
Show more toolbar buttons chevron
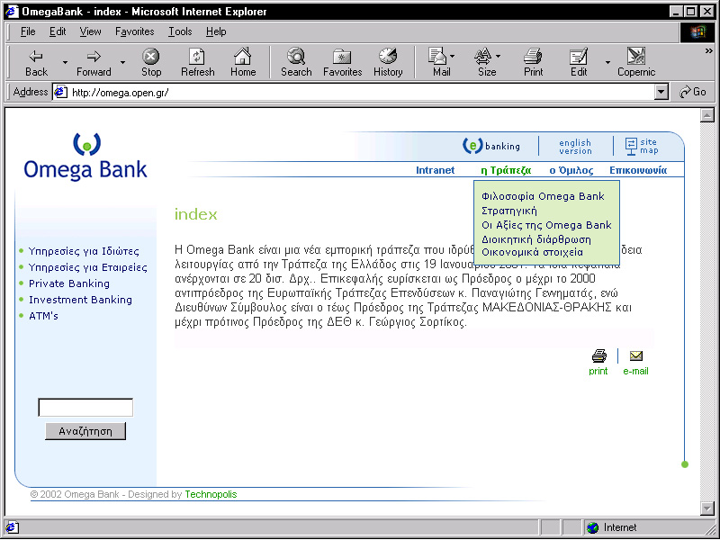click(x=709, y=51)
